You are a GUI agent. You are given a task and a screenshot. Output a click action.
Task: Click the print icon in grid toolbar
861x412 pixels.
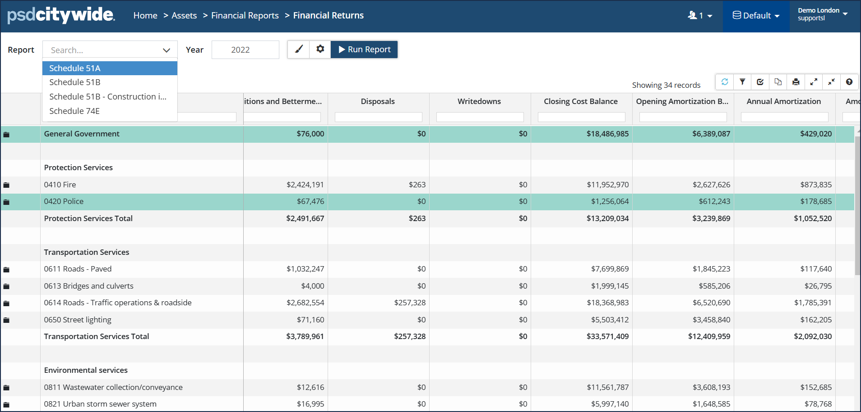pos(796,82)
